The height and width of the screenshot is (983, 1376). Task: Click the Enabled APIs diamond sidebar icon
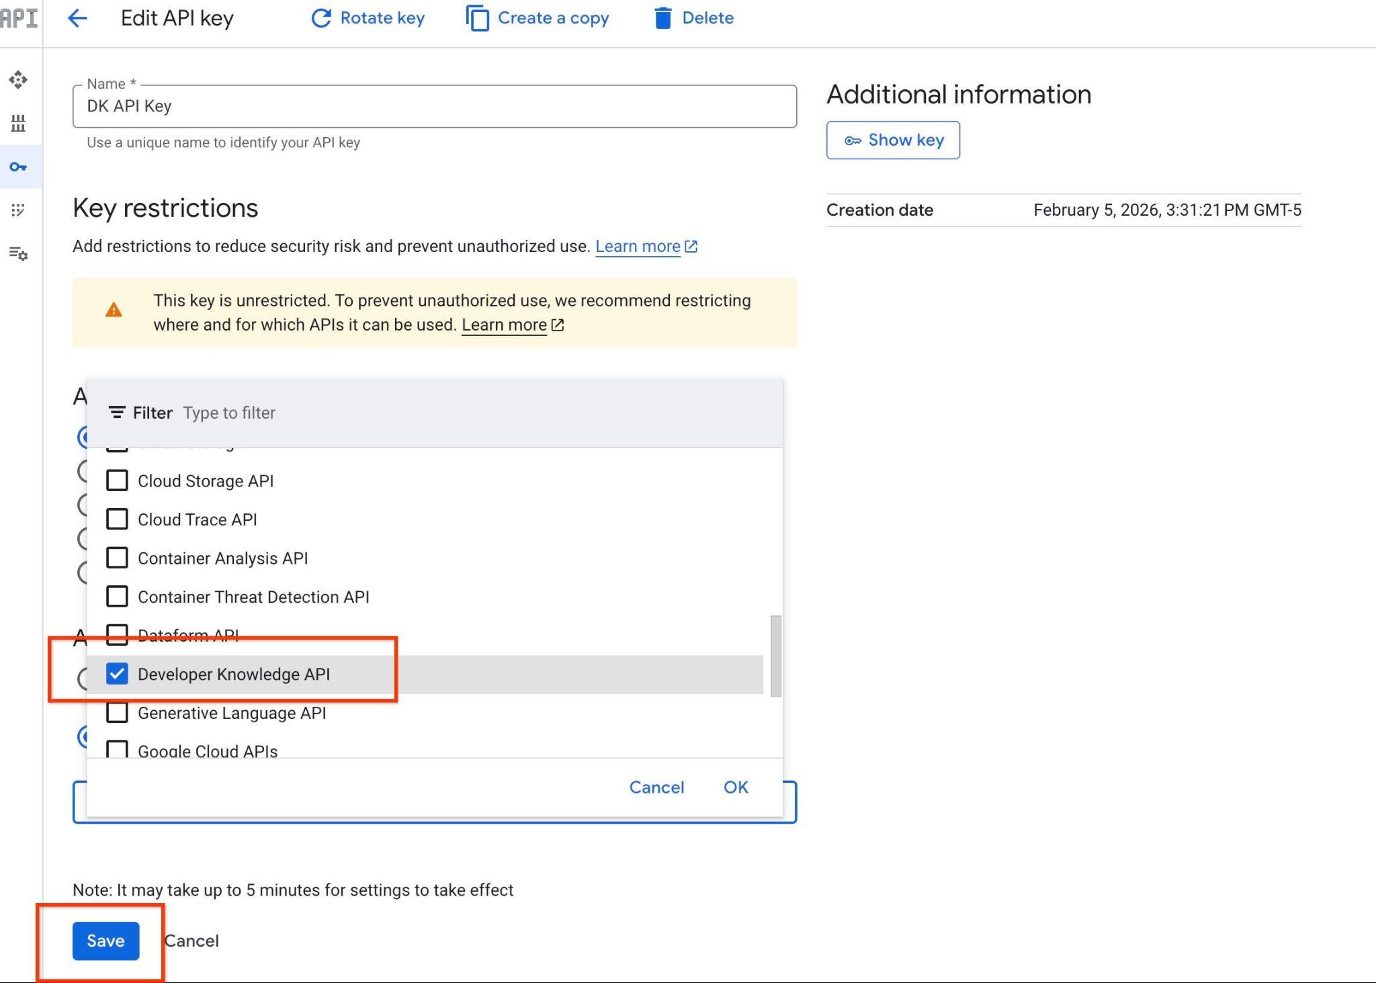pos(18,80)
